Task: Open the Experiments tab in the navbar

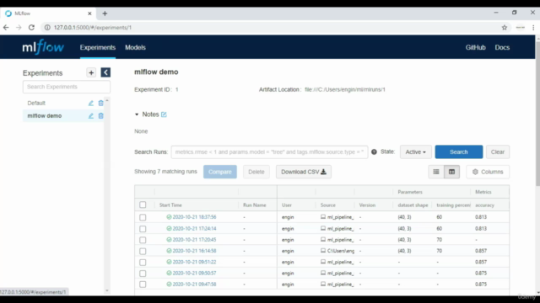Action: pyautogui.click(x=98, y=47)
